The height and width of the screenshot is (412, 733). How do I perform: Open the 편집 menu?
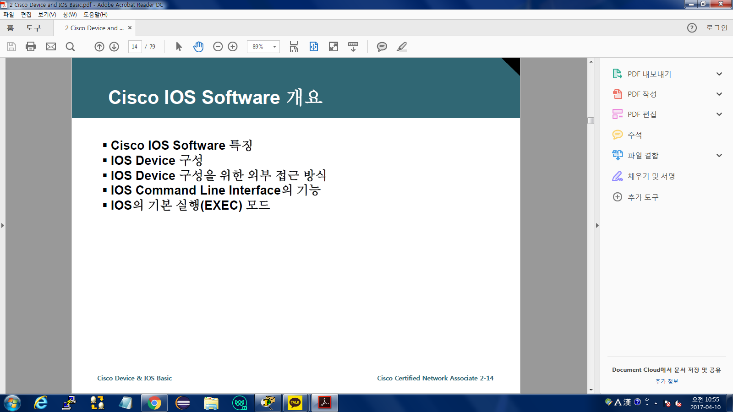26,15
